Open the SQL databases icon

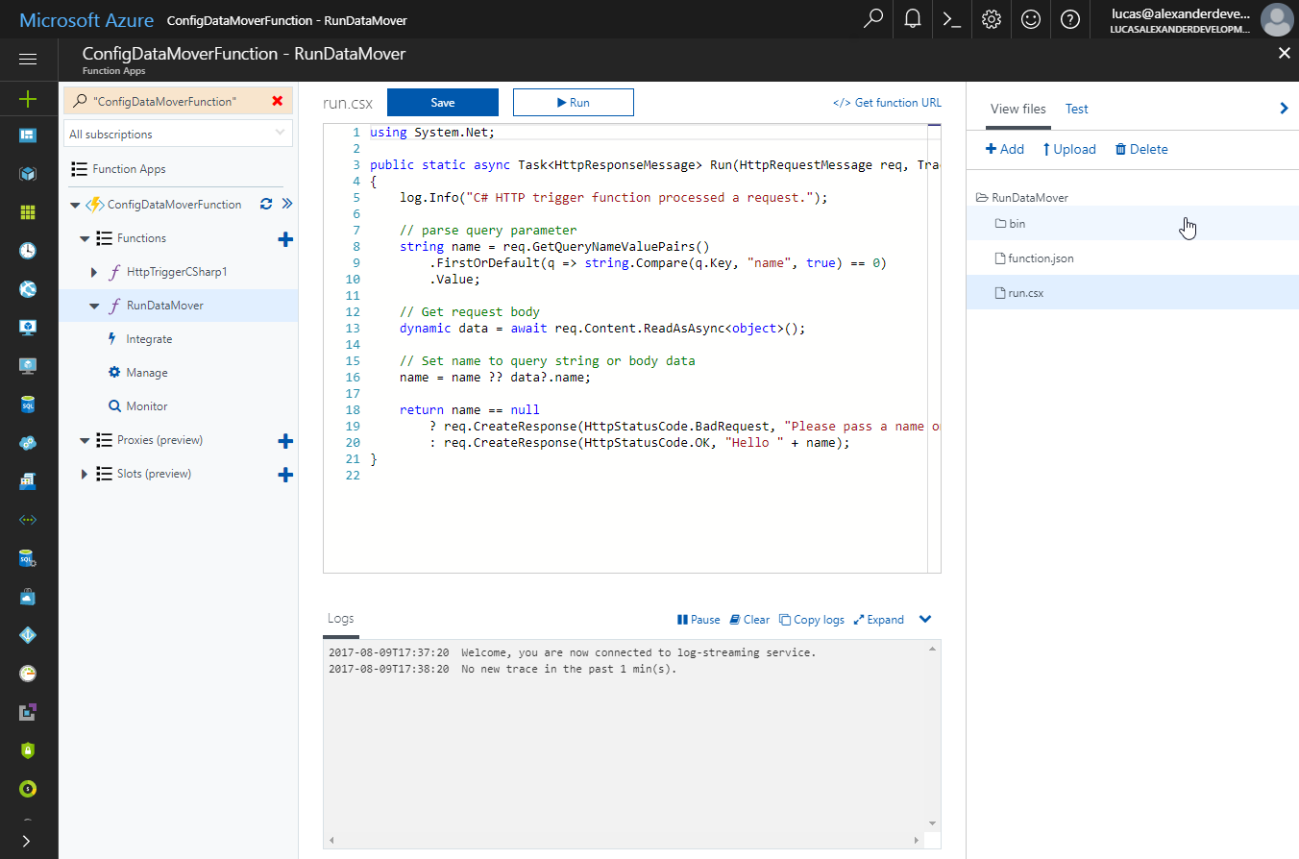(x=28, y=405)
